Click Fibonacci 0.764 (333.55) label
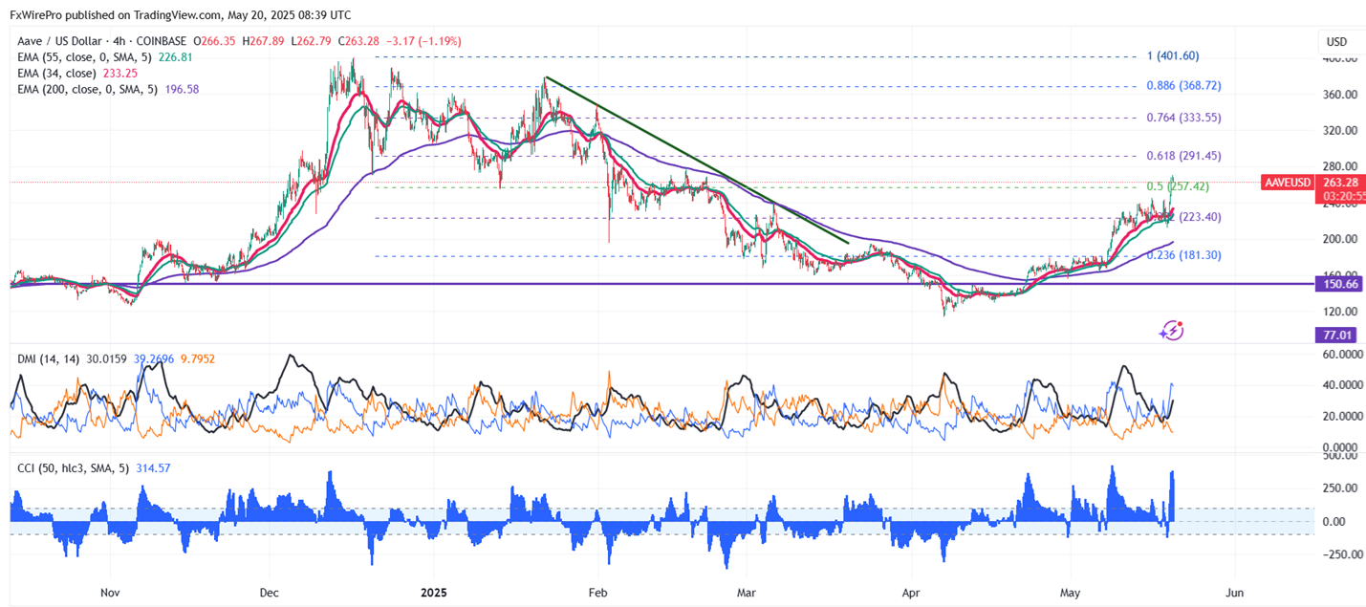 1183,118
